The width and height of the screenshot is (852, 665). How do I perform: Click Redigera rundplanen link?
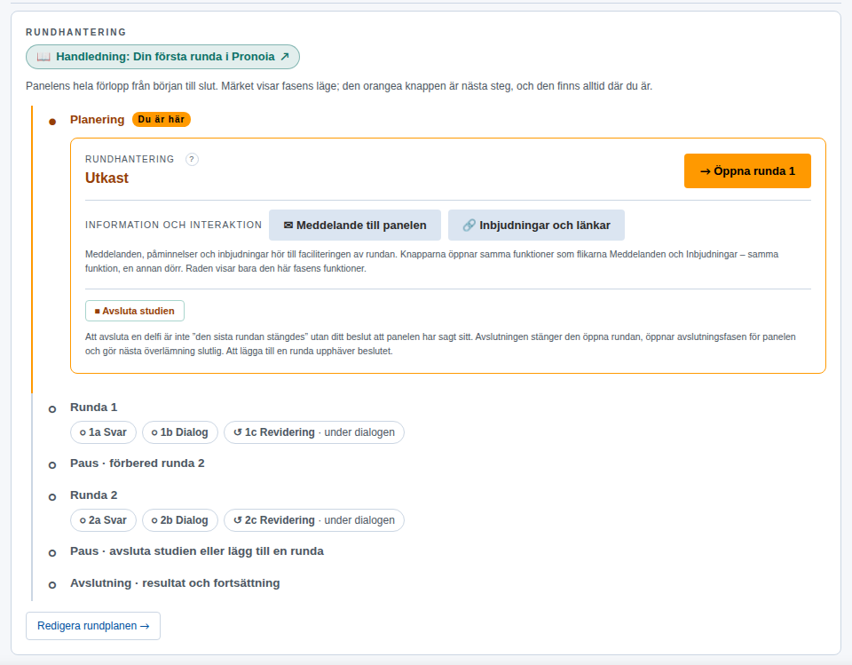93,626
